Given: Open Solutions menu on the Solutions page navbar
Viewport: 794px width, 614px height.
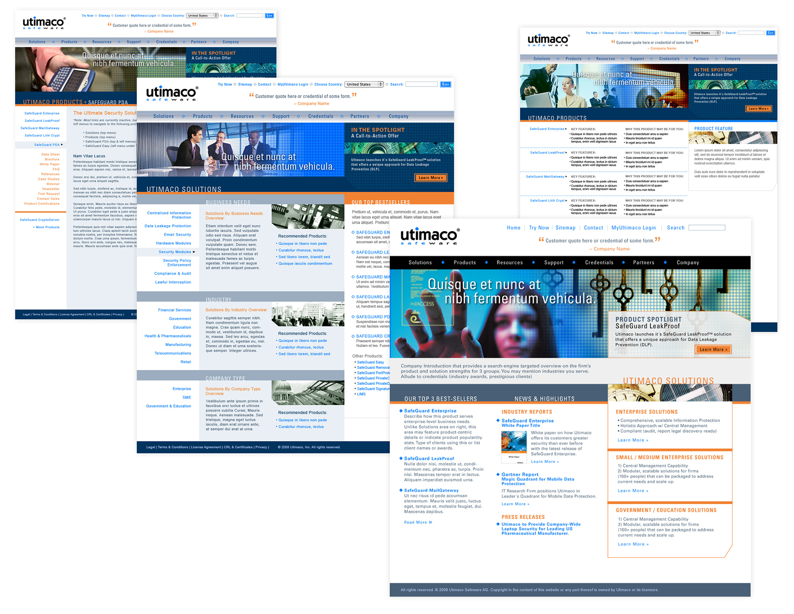Looking at the screenshot, I should click(163, 116).
